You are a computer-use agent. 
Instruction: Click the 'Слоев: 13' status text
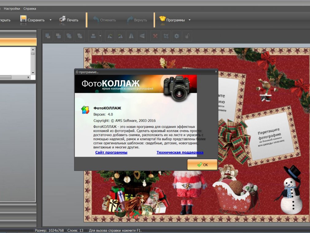(x=75, y=231)
